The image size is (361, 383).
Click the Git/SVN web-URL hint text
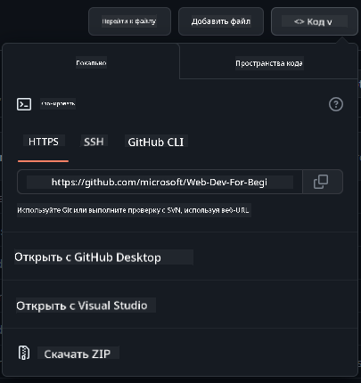133,210
